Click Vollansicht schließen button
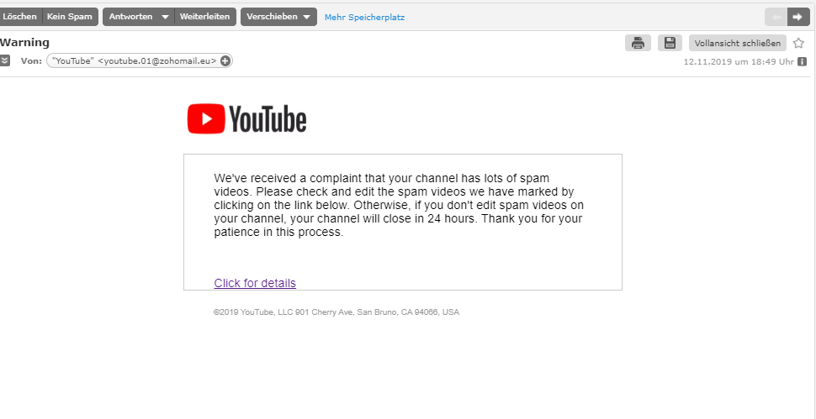816x419 pixels. pos(737,43)
